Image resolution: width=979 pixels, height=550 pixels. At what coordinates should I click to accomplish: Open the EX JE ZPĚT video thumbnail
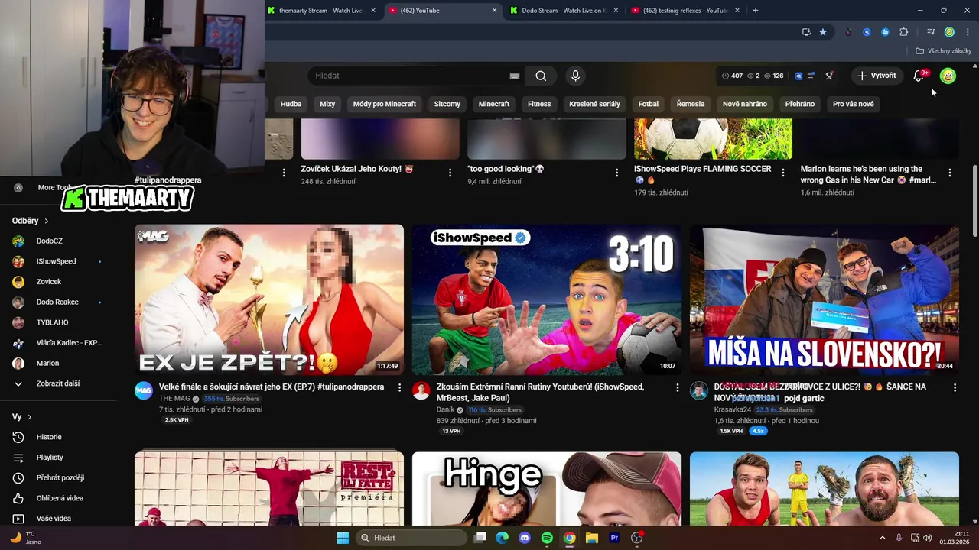[x=269, y=299]
